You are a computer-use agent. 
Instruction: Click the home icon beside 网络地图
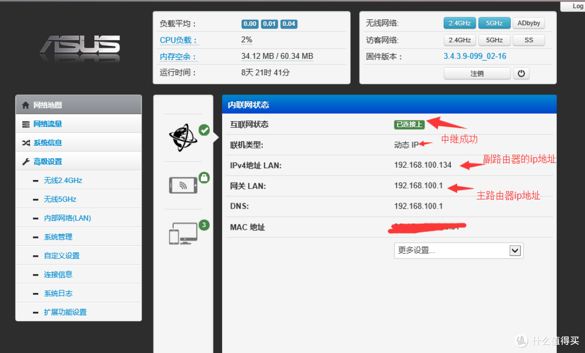click(25, 105)
